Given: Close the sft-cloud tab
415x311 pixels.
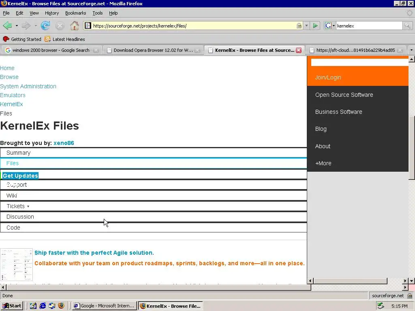Looking at the screenshot, I should [x=400, y=50].
